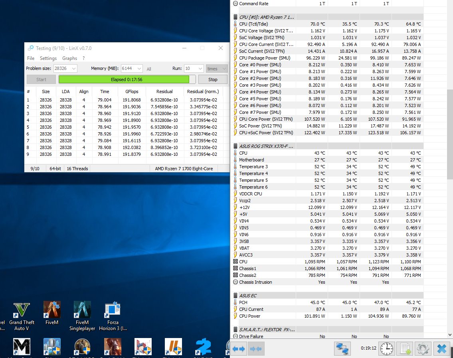Start logging with the sheet-plus icon
This screenshot has width=453, height=358.
pos(406,348)
